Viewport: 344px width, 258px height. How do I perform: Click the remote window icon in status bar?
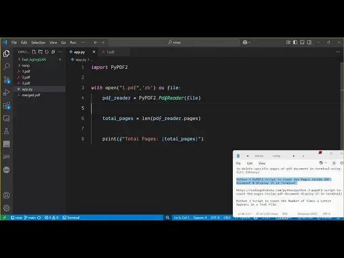click(x=4, y=217)
